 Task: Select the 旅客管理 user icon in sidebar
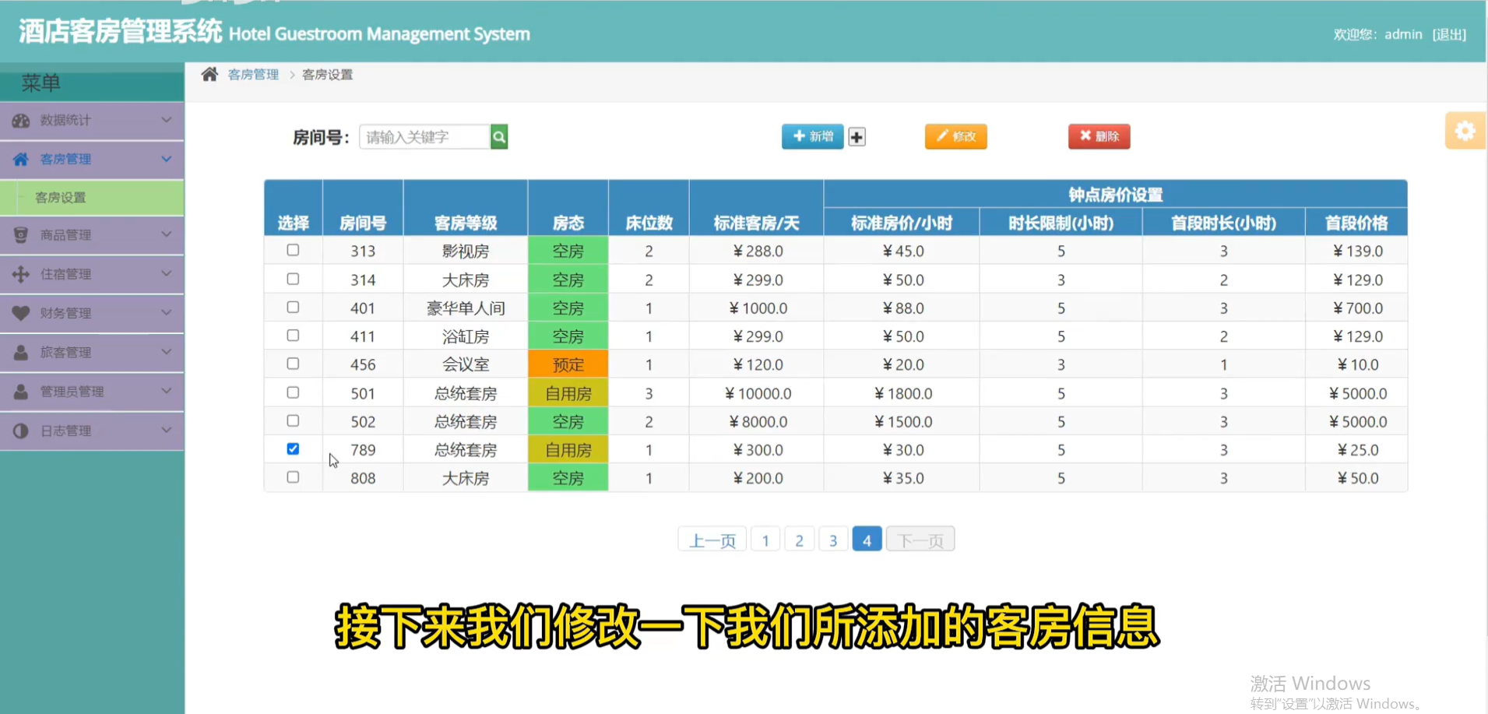pyautogui.click(x=19, y=352)
